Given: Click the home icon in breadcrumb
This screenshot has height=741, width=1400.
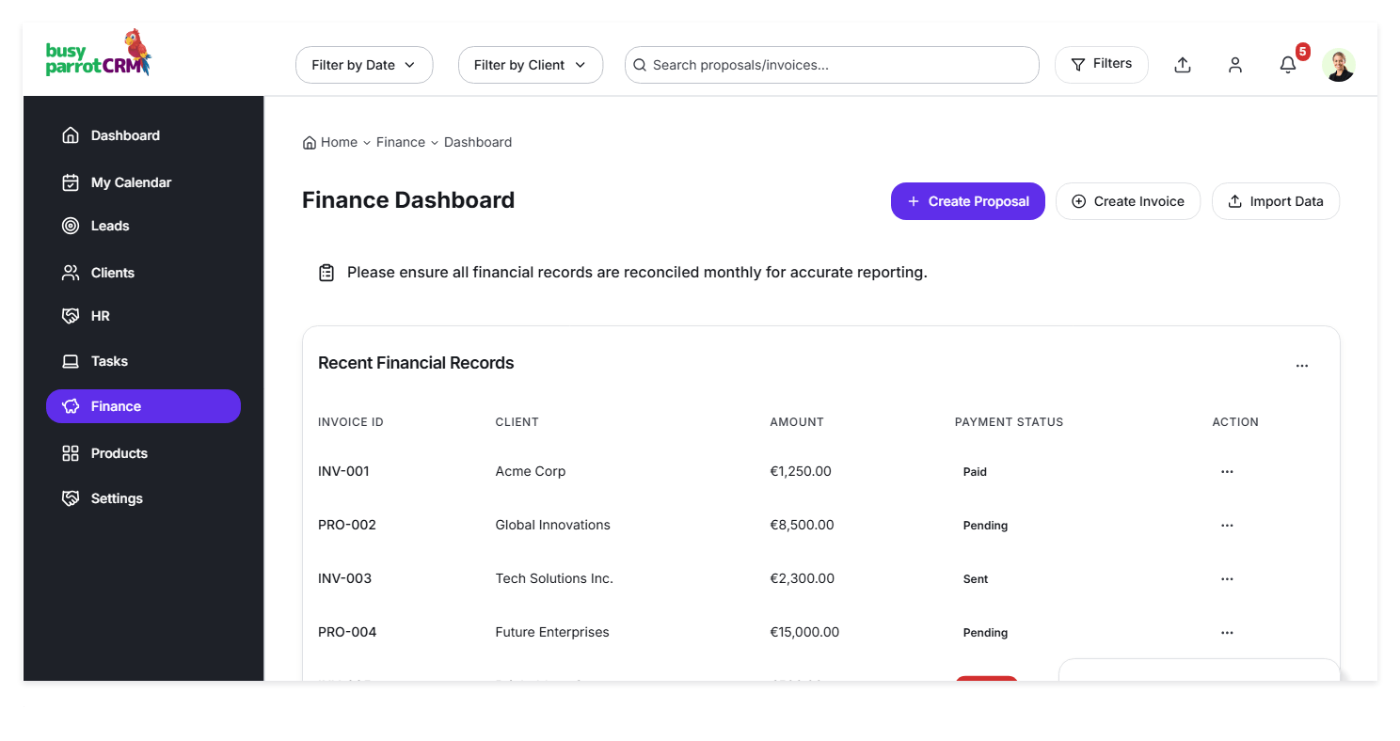Looking at the screenshot, I should coord(309,143).
